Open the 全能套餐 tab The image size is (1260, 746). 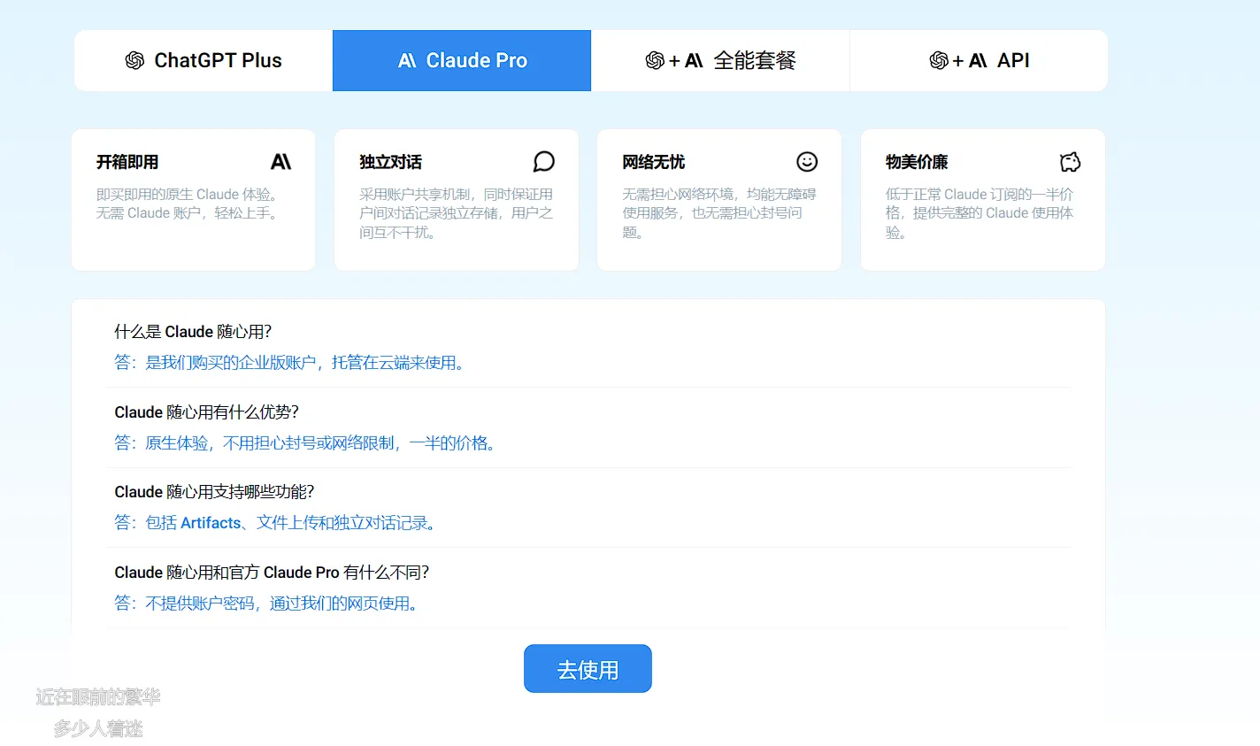coord(720,60)
